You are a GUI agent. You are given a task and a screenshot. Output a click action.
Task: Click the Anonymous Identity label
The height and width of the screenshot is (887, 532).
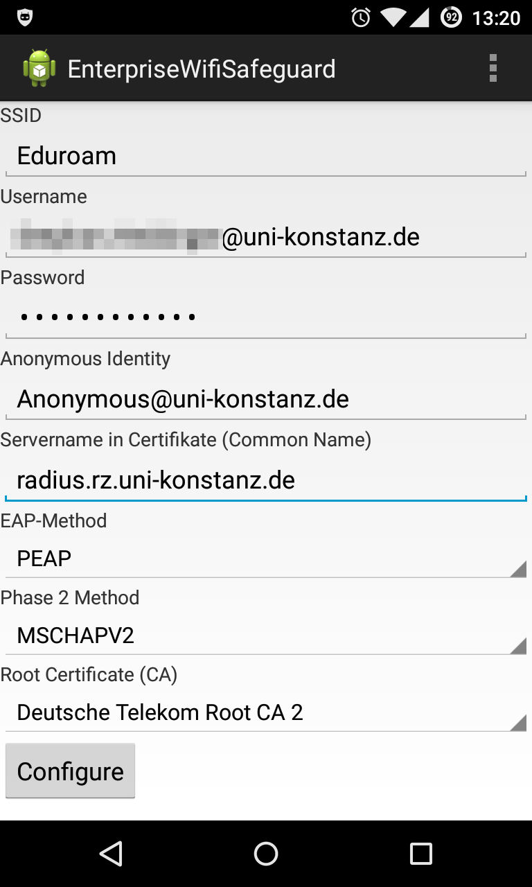(x=85, y=359)
